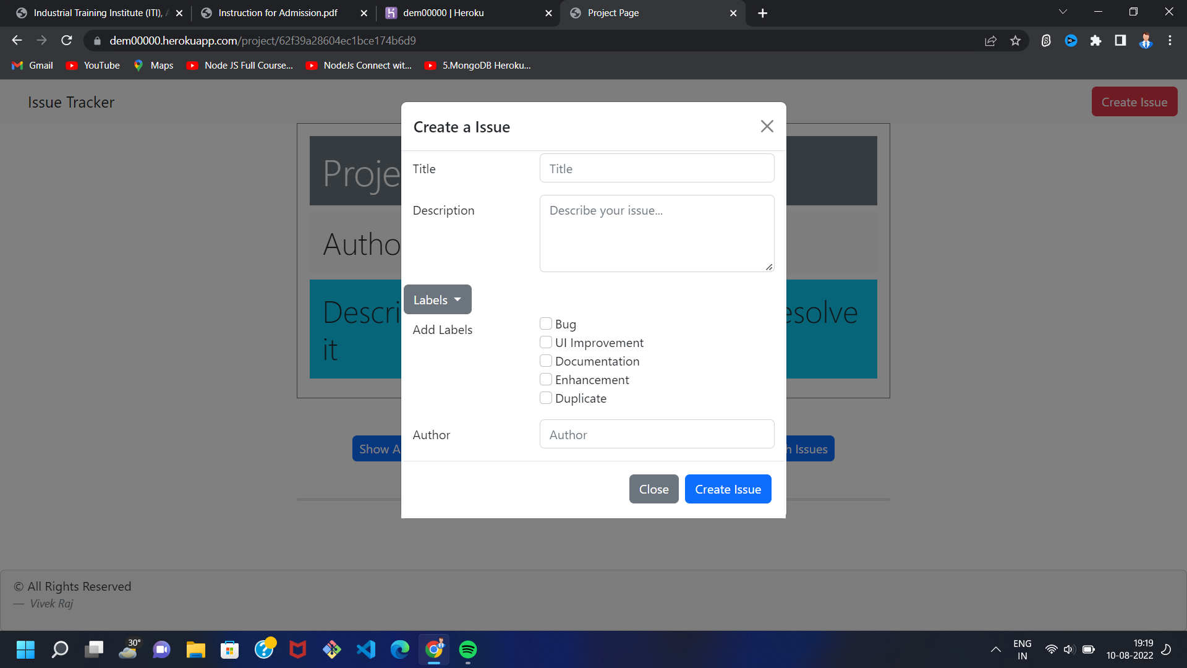
Task: Click inside the Author input field
Action: tap(657, 434)
